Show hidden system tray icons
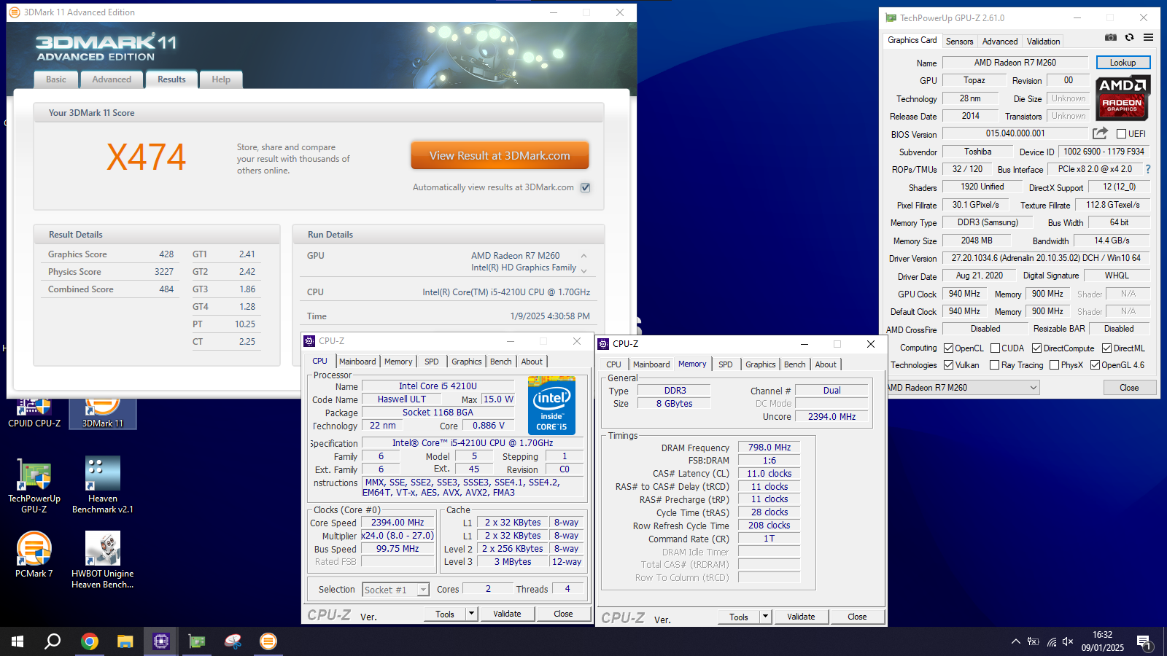 coord(1015,641)
